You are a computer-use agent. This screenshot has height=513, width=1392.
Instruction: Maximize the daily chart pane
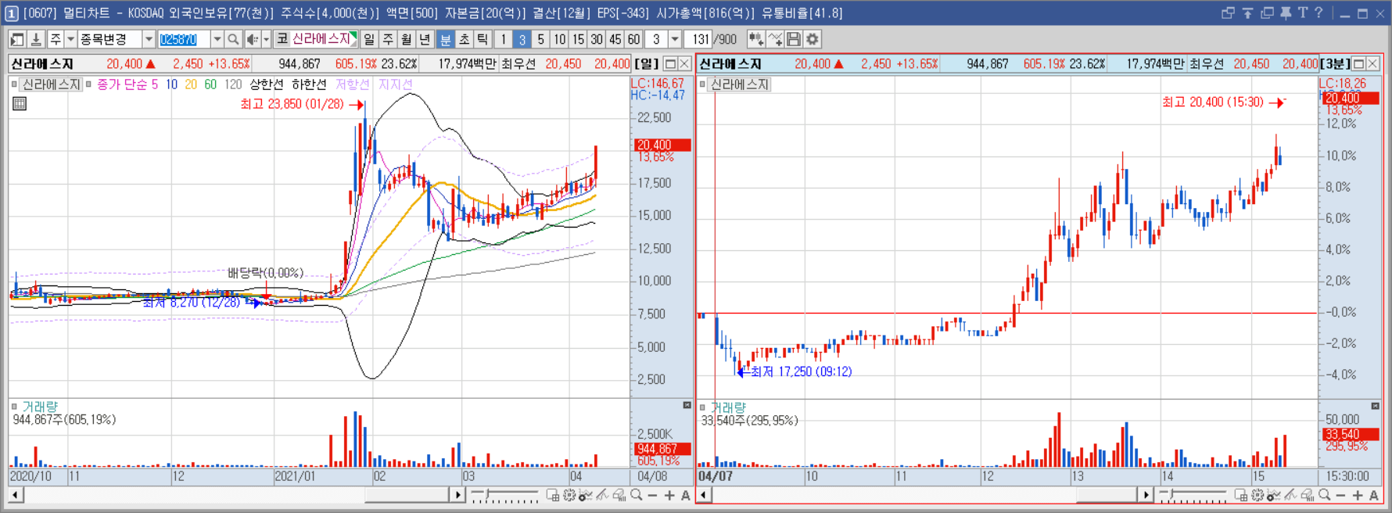[670, 64]
